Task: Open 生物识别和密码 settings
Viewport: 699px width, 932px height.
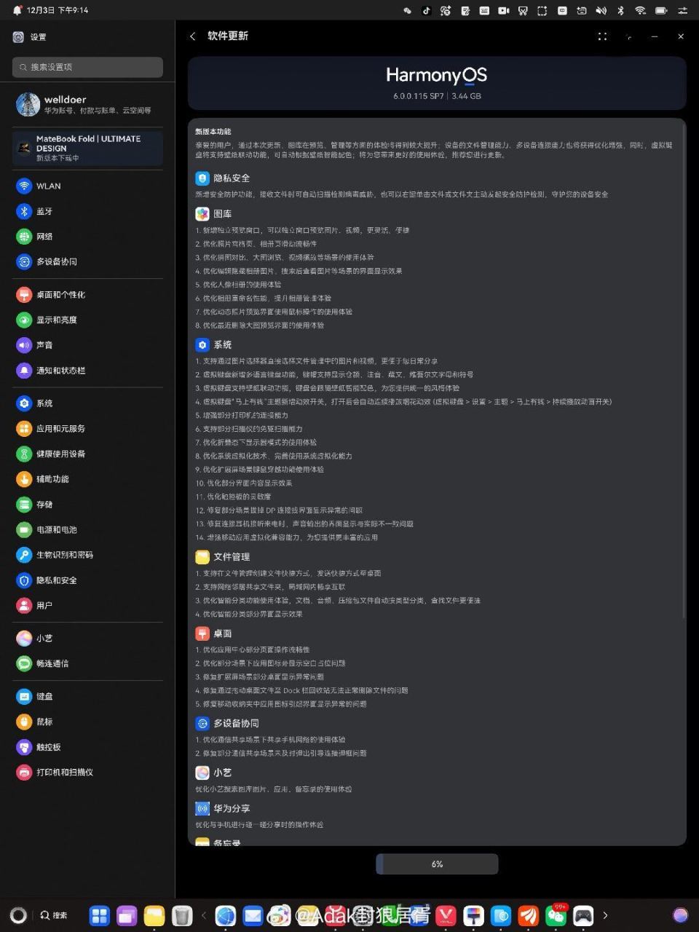Action: point(87,555)
